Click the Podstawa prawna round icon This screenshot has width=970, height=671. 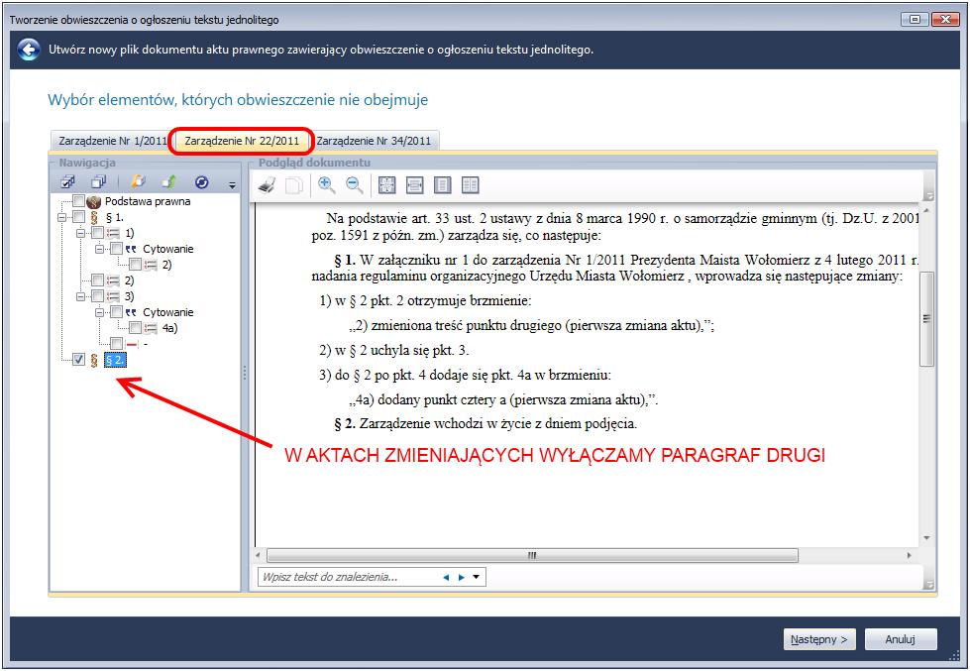click(94, 201)
